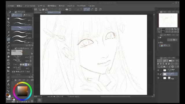Open the Filter menu
Viewport: 185px width, 104px height.
point(71,6)
